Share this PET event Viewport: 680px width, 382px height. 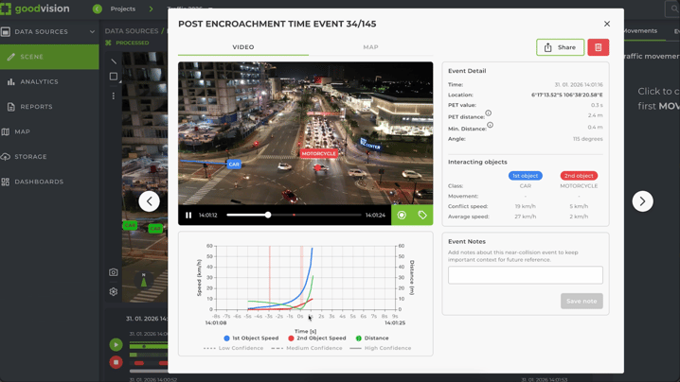click(x=560, y=47)
